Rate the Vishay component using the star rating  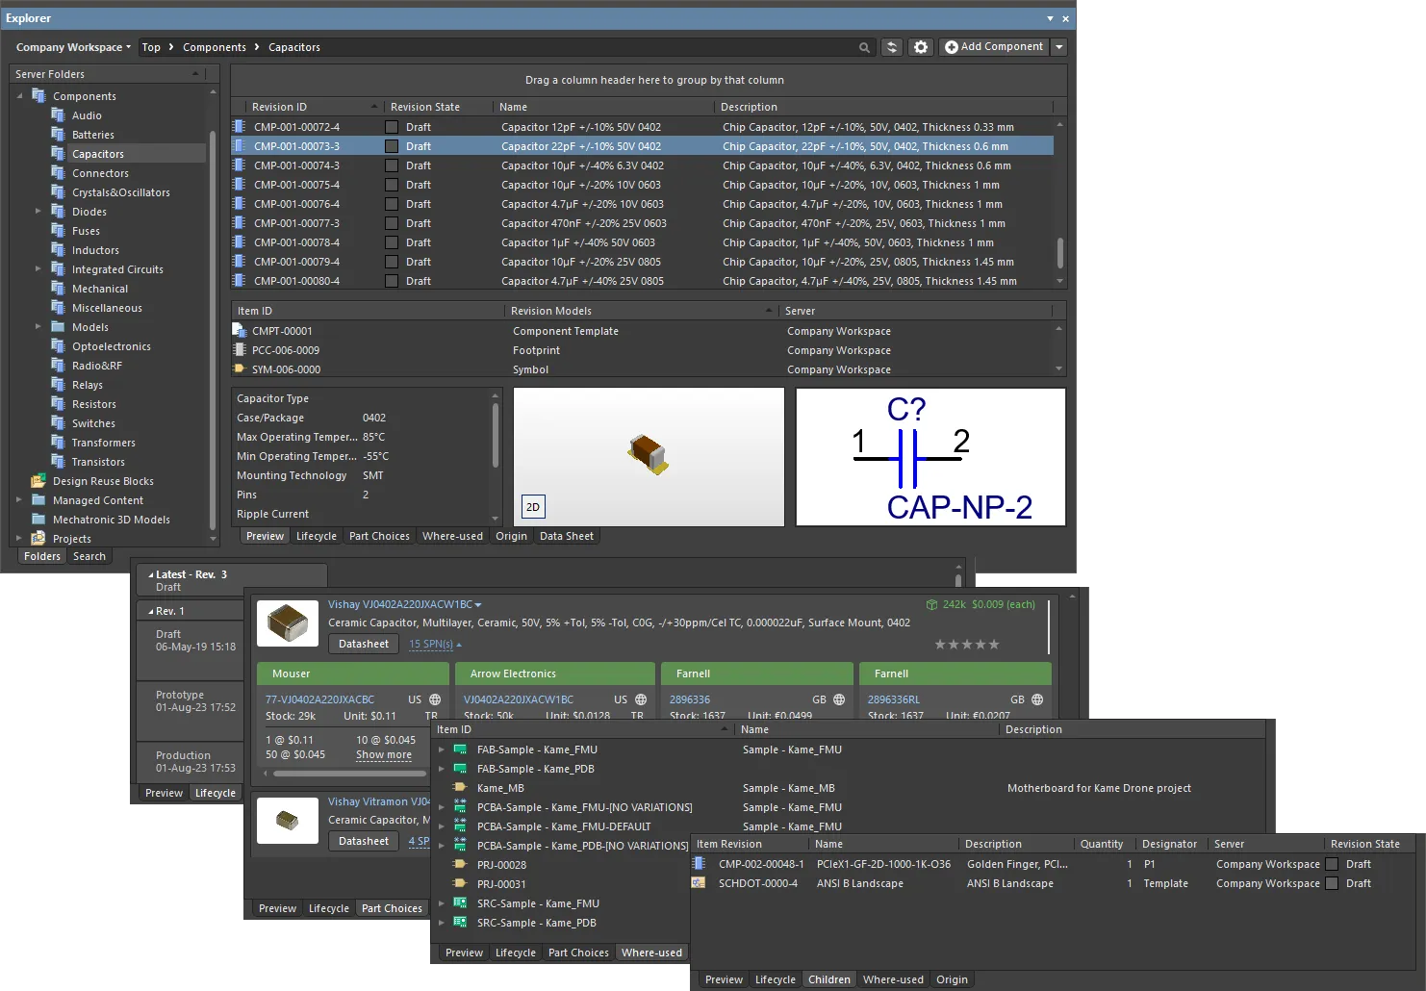(967, 644)
